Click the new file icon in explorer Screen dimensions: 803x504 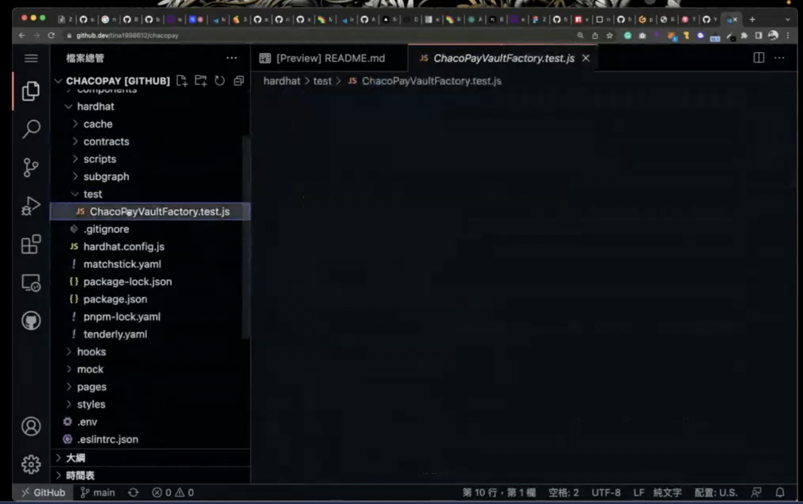click(182, 81)
